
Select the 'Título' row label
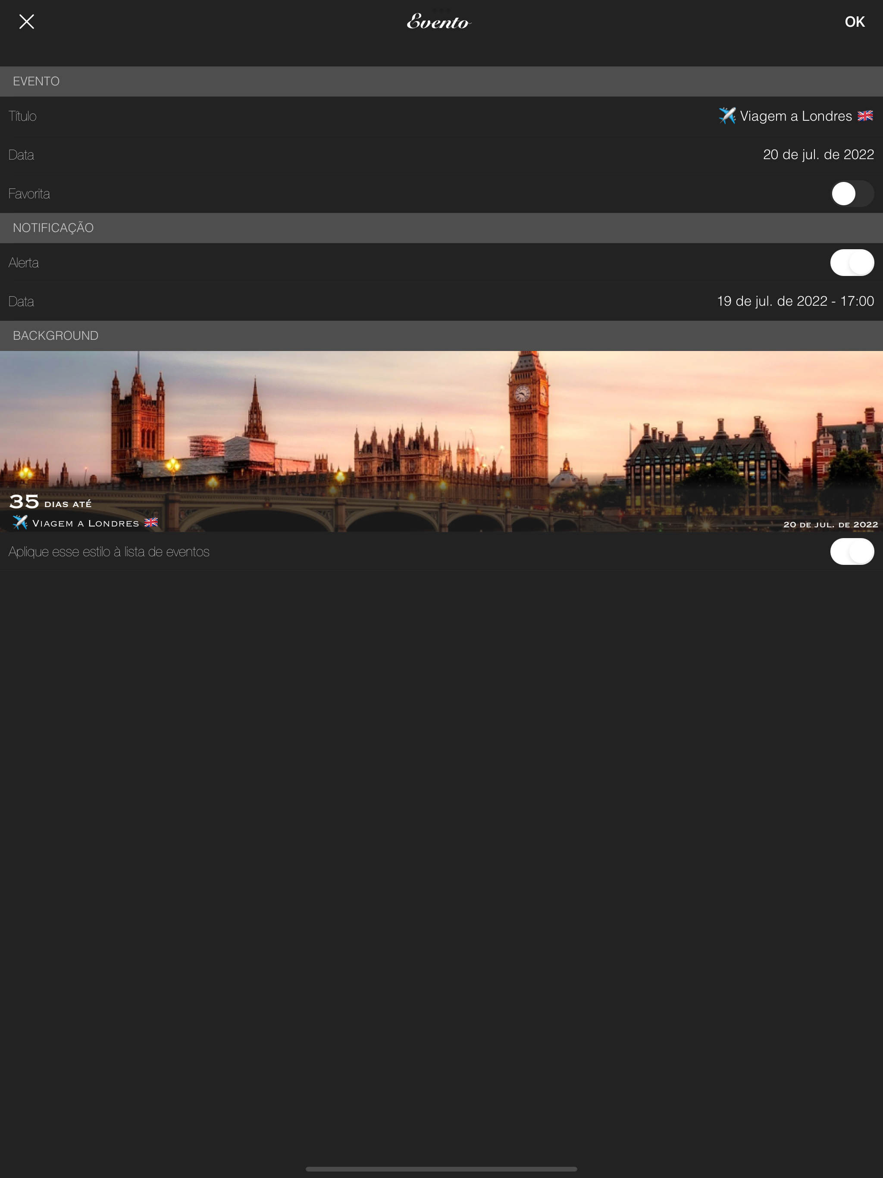22,116
